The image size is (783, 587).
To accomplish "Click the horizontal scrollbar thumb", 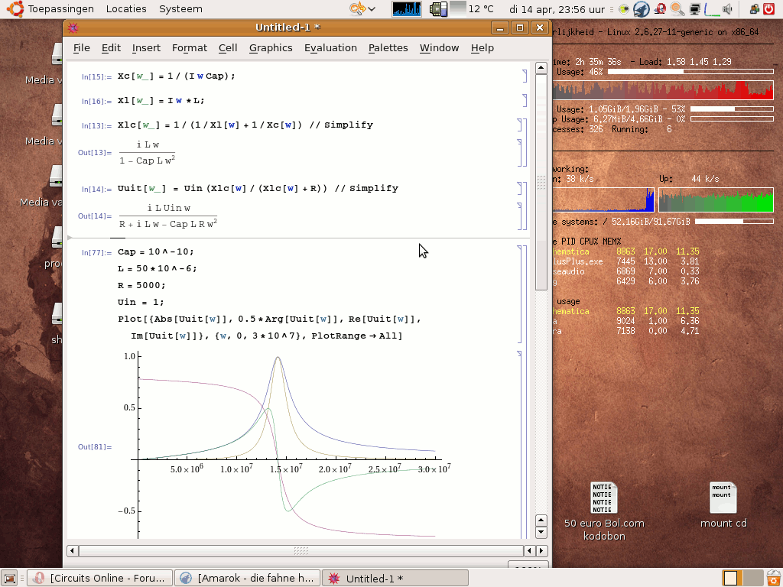I will tap(301, 550).
